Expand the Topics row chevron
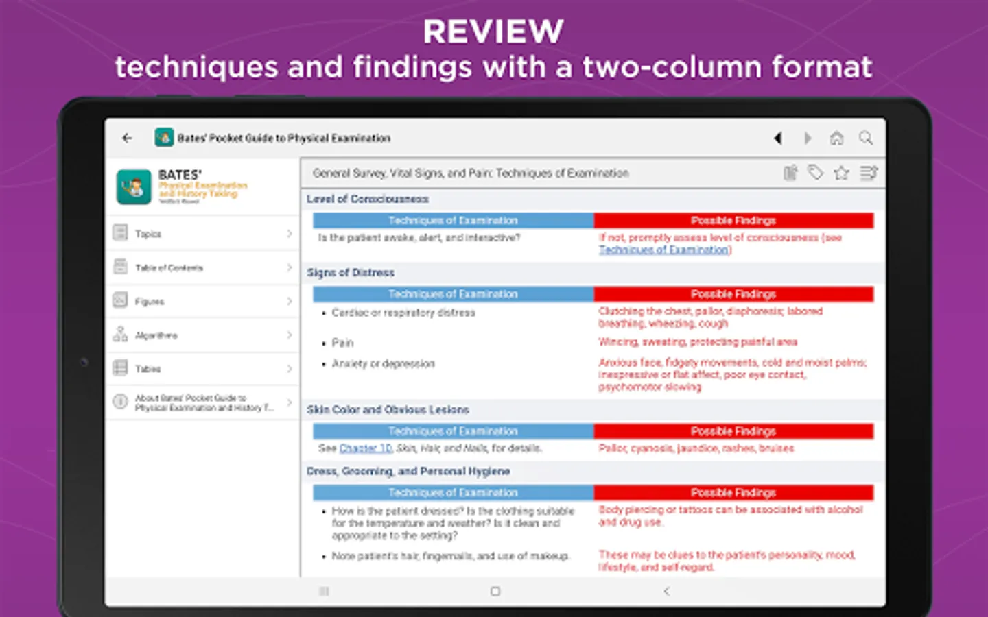The height and width of the screenshot is (617, 988). (290, 234)
